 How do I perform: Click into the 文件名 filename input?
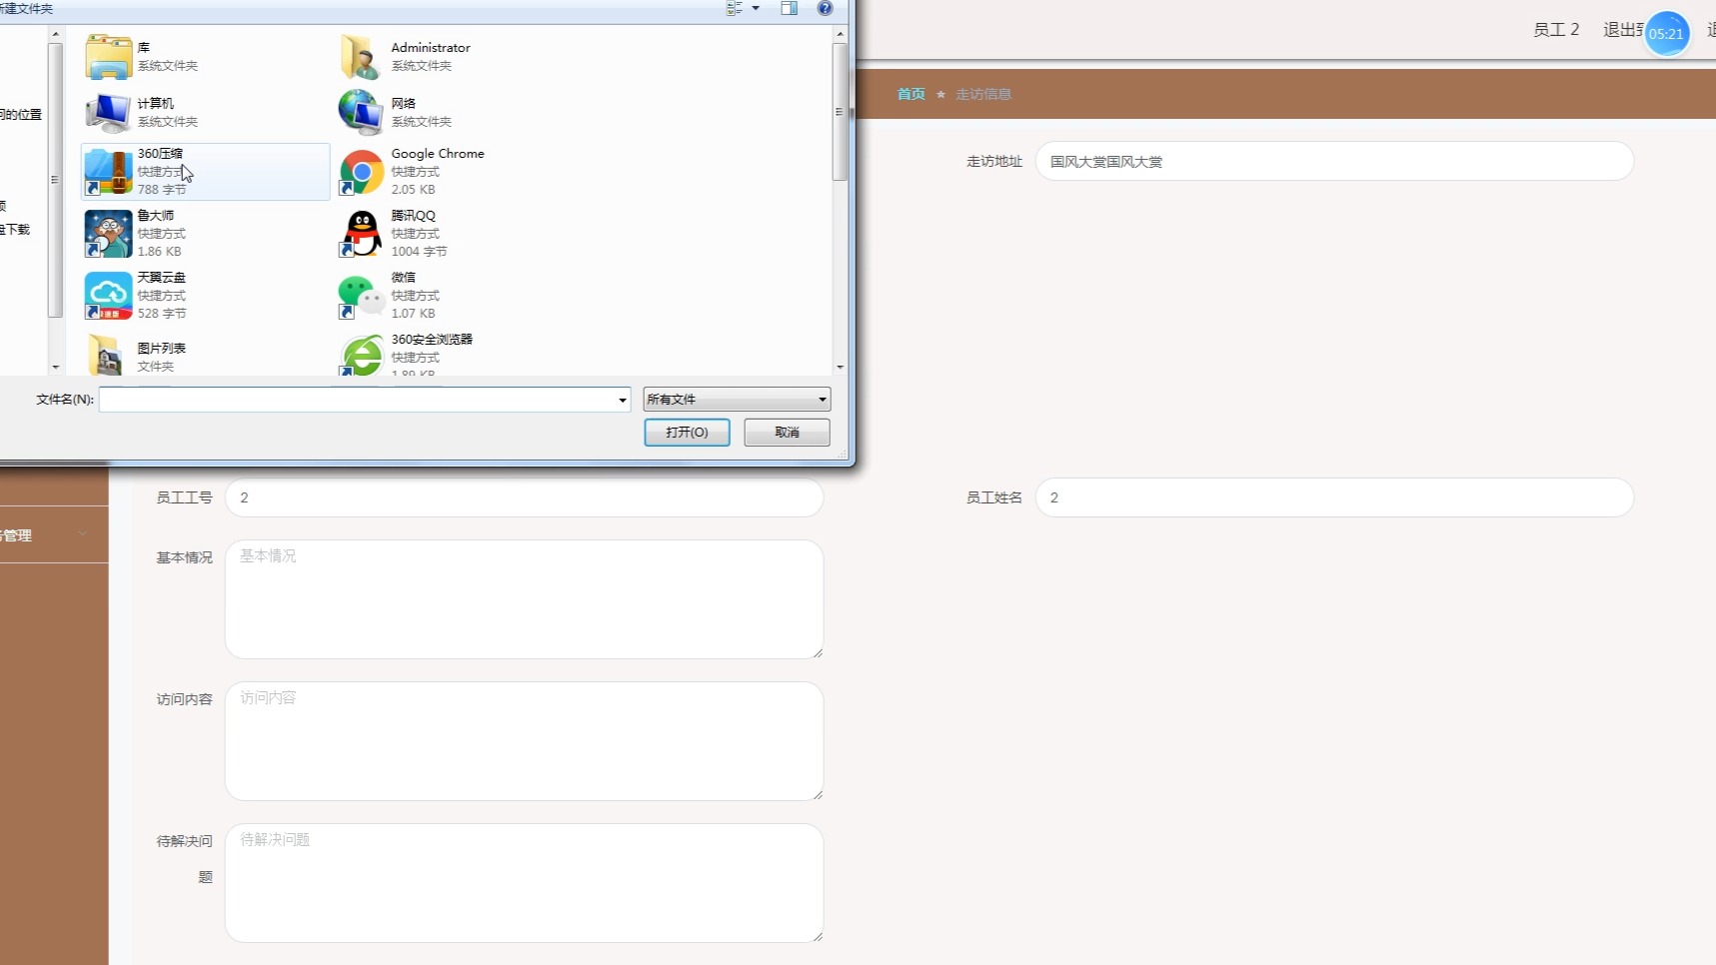[357, 400]
